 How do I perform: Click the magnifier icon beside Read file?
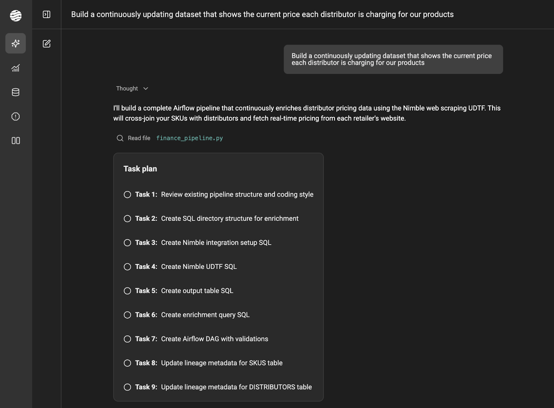coord(120,138)
